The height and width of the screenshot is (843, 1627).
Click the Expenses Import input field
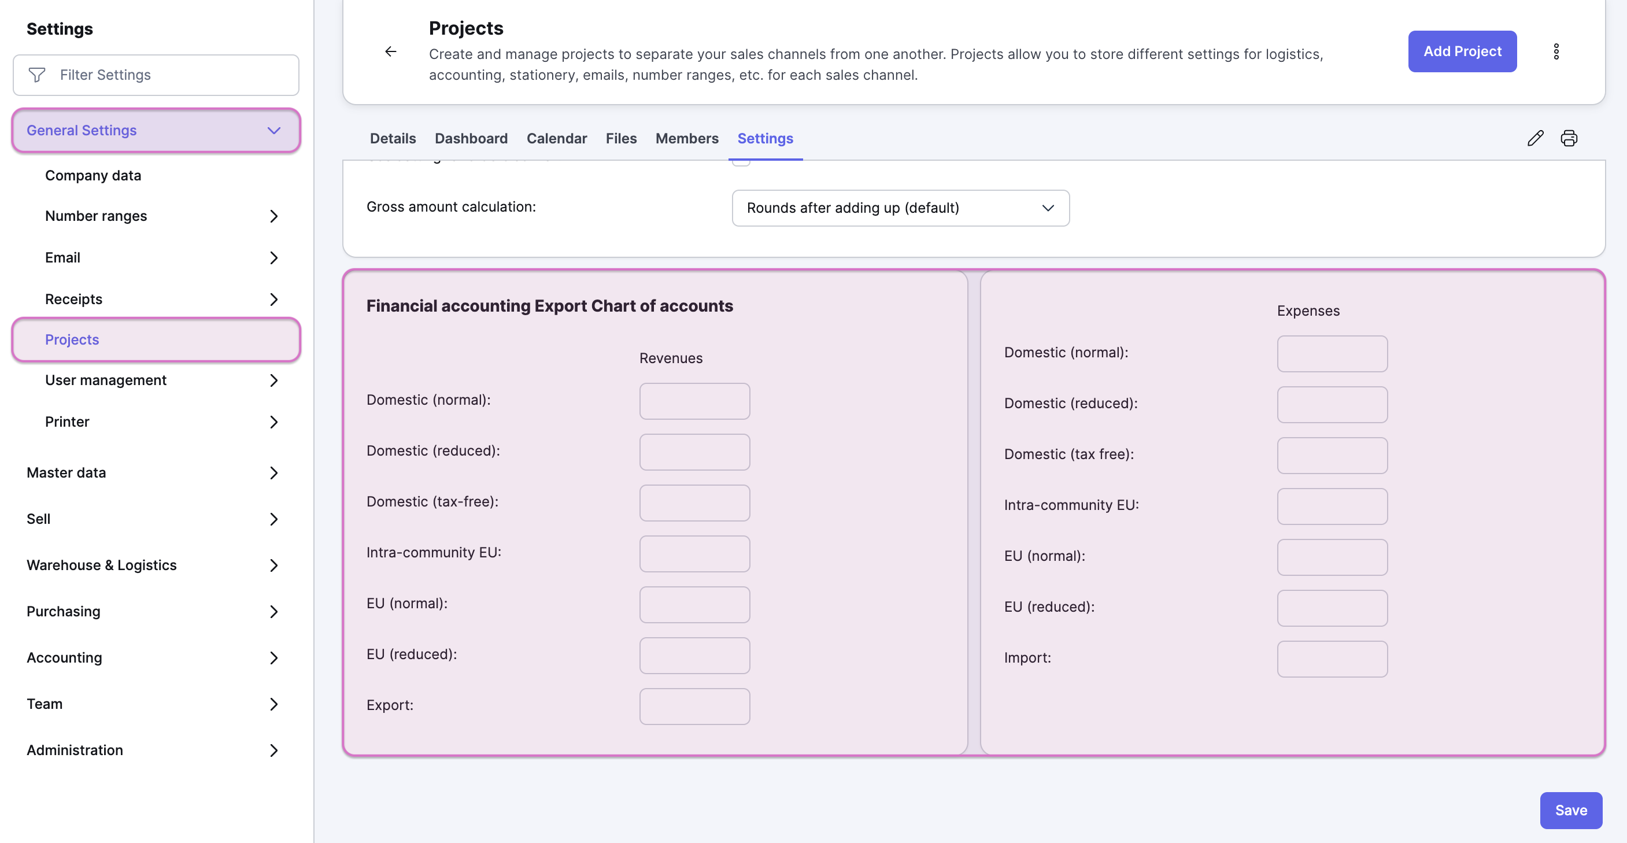coord(1332,659)
